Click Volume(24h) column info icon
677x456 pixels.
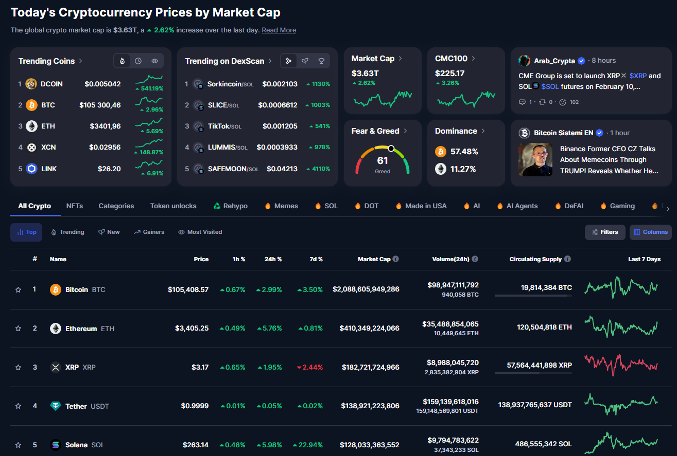coord(475,259)
